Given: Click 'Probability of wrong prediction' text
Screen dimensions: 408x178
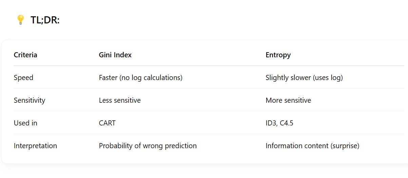Looking at the screenshot, I should [148, 146].
